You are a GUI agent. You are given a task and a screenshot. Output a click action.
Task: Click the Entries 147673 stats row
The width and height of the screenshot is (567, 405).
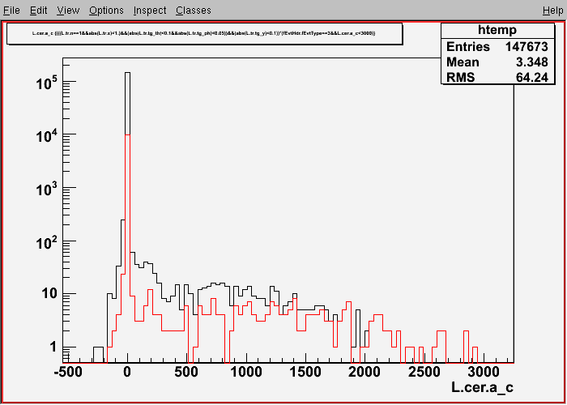(x=497, y=47)
